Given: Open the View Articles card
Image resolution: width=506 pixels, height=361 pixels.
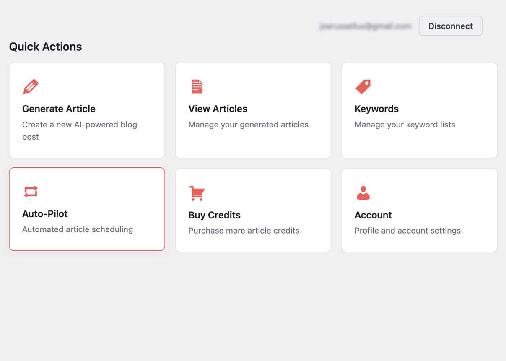Looking at the screenshot, I should point(253,110).
